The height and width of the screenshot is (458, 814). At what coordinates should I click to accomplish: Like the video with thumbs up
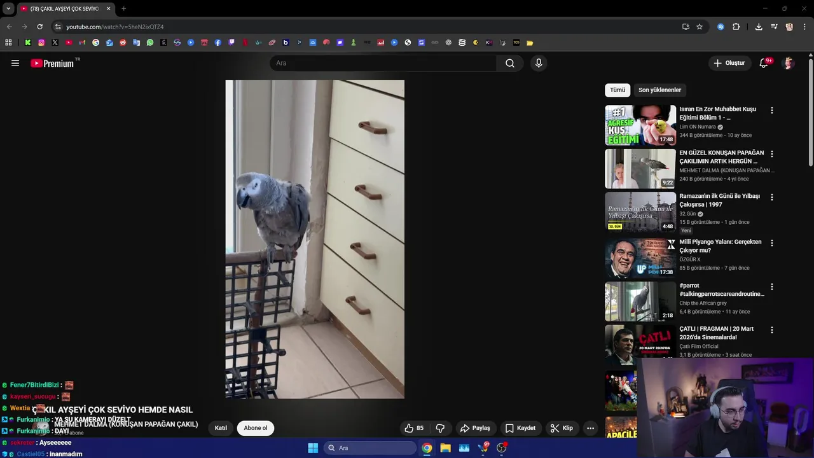(x=414, y=428)
